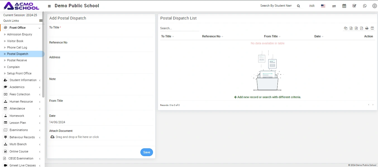
Task: Click the Save button
Action: click(x=147, y=152)
